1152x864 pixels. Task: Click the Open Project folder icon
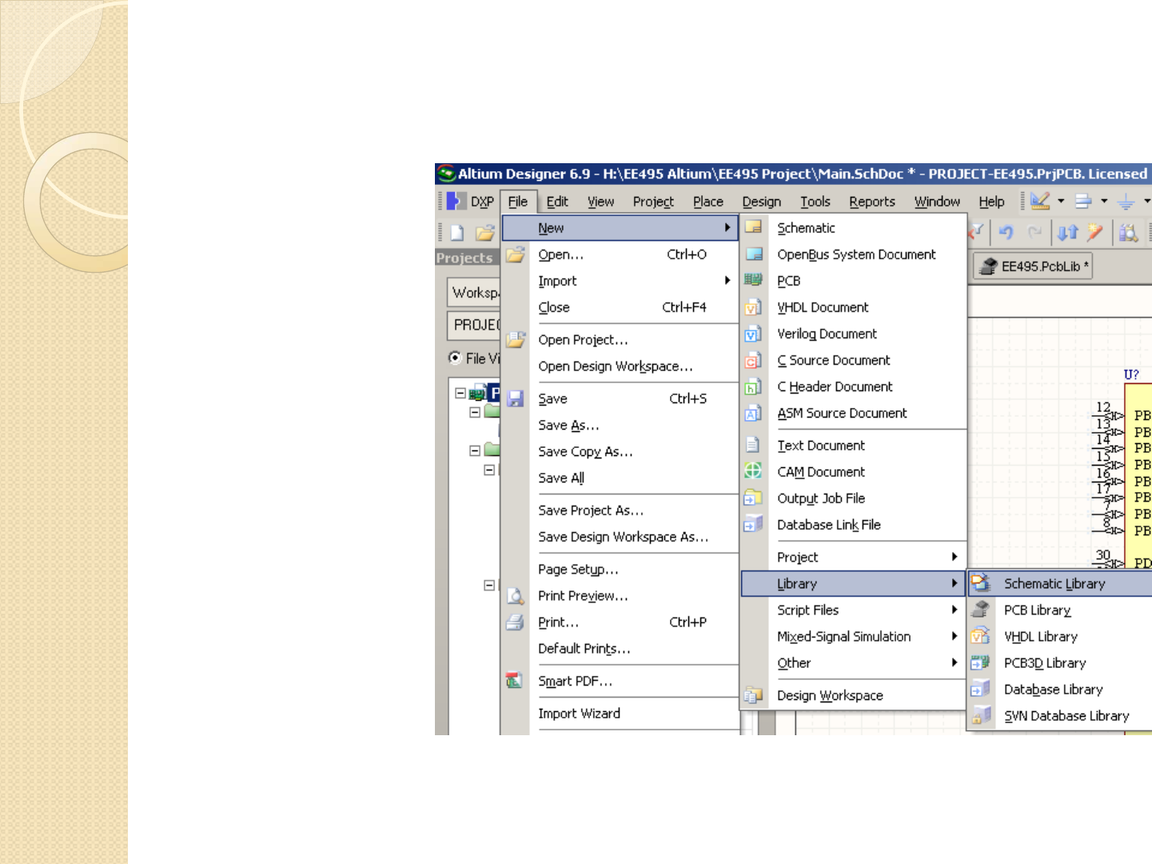[515, 339]
